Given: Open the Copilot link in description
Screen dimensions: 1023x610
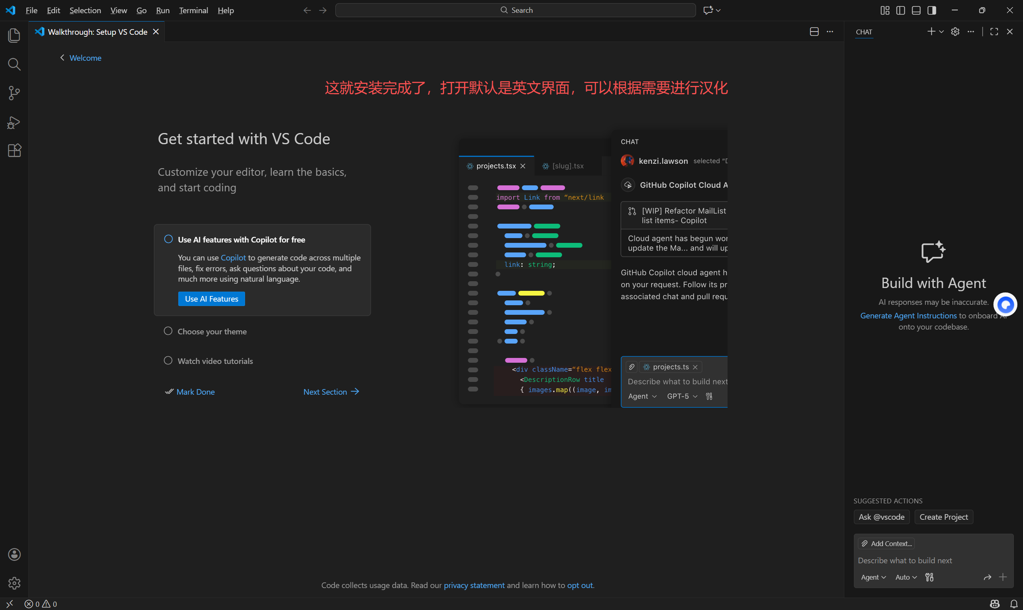Looking at the screenshot, I should (233, 258).
